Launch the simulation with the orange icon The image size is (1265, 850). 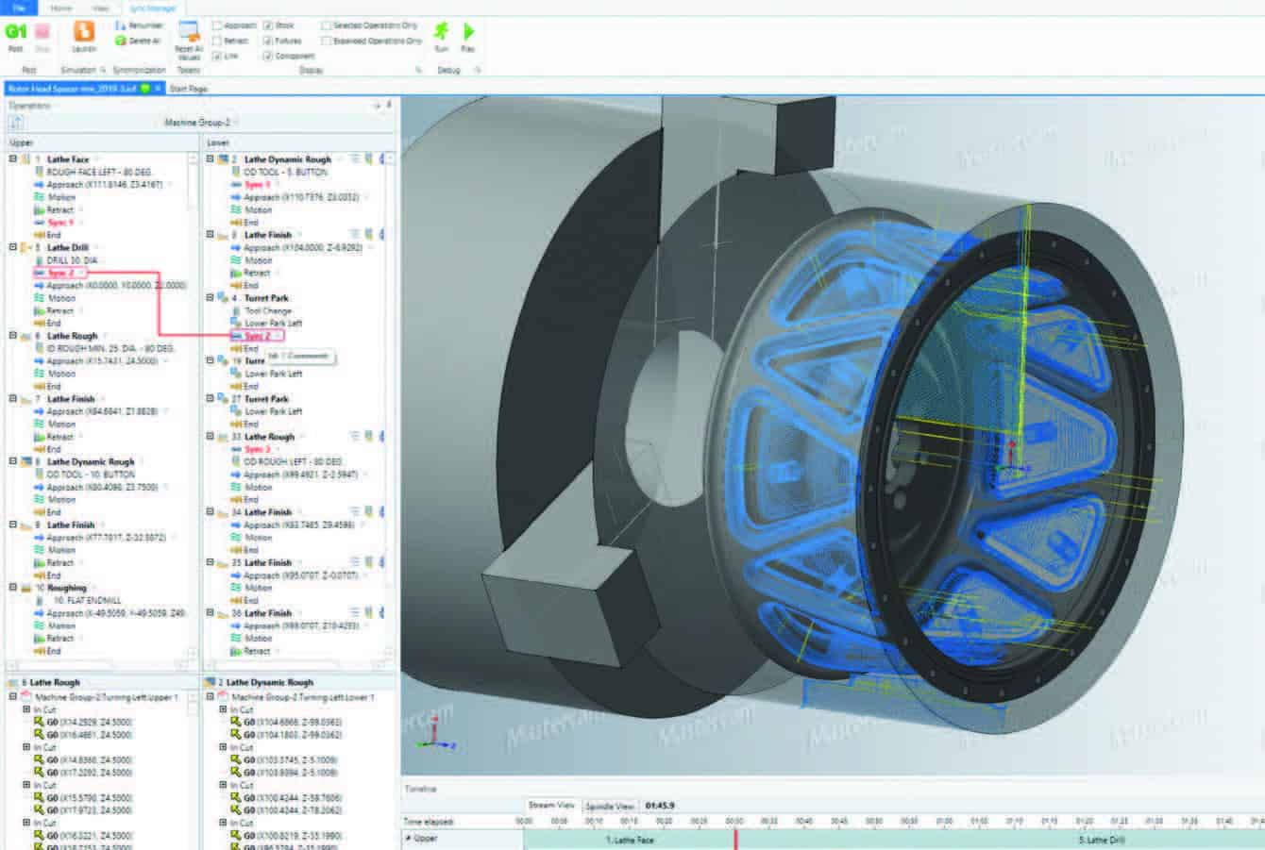click(84, 32)
